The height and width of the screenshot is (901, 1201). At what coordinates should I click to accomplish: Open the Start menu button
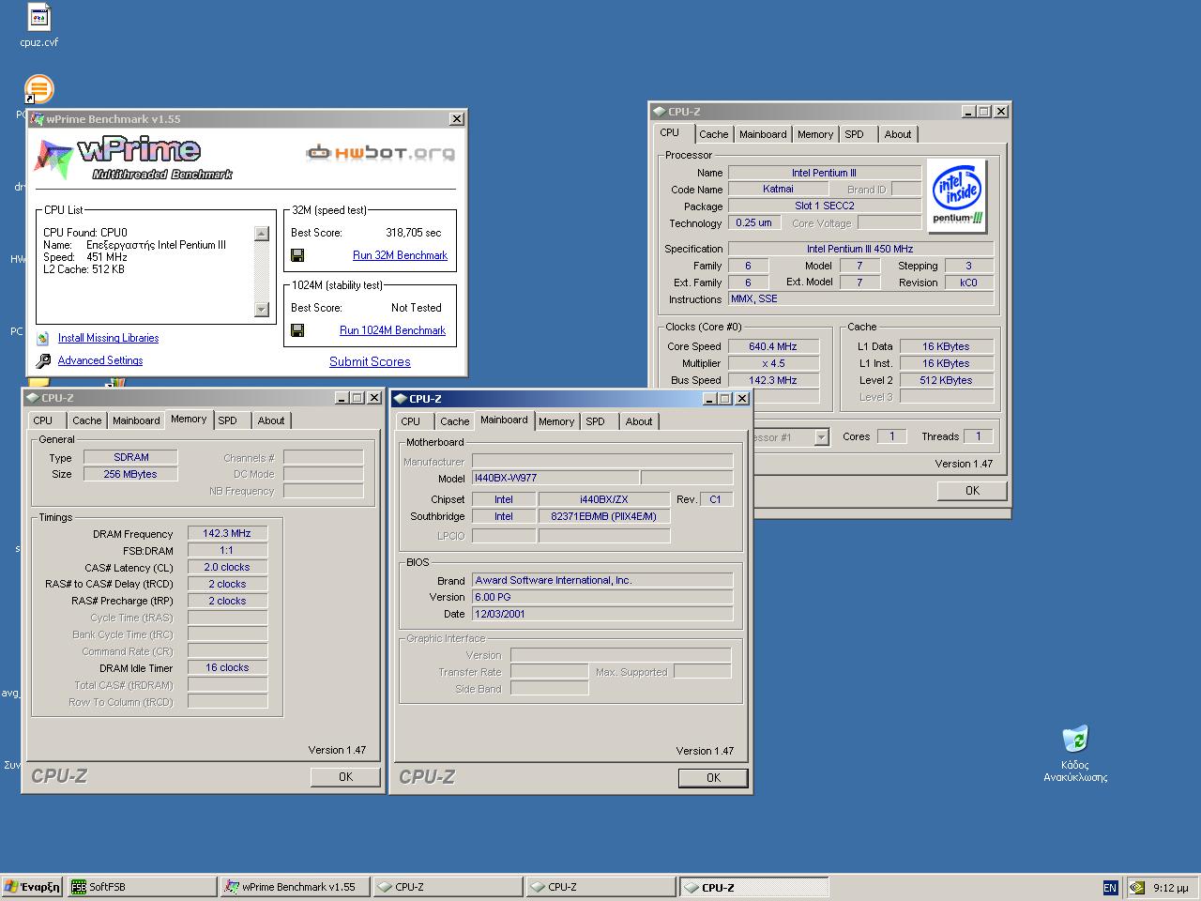click(x=32, y=887)
